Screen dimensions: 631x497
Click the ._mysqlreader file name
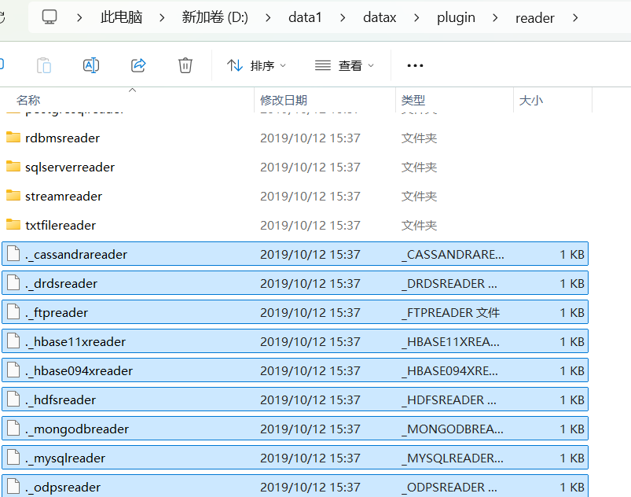tap(65, 458)
